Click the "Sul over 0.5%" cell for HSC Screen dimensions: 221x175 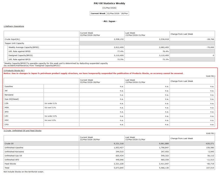coord(50,120)
